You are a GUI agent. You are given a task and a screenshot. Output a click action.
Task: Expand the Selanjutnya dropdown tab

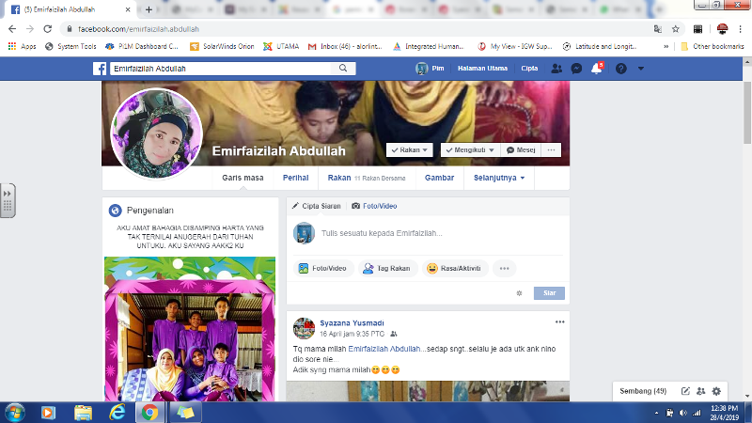pyautogui.click(x=499, y=177)
